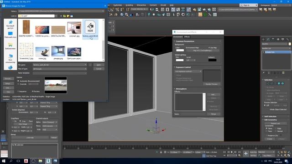
Task: Select the Screenshot_1.jpg file
Action: tap(26, 51)
